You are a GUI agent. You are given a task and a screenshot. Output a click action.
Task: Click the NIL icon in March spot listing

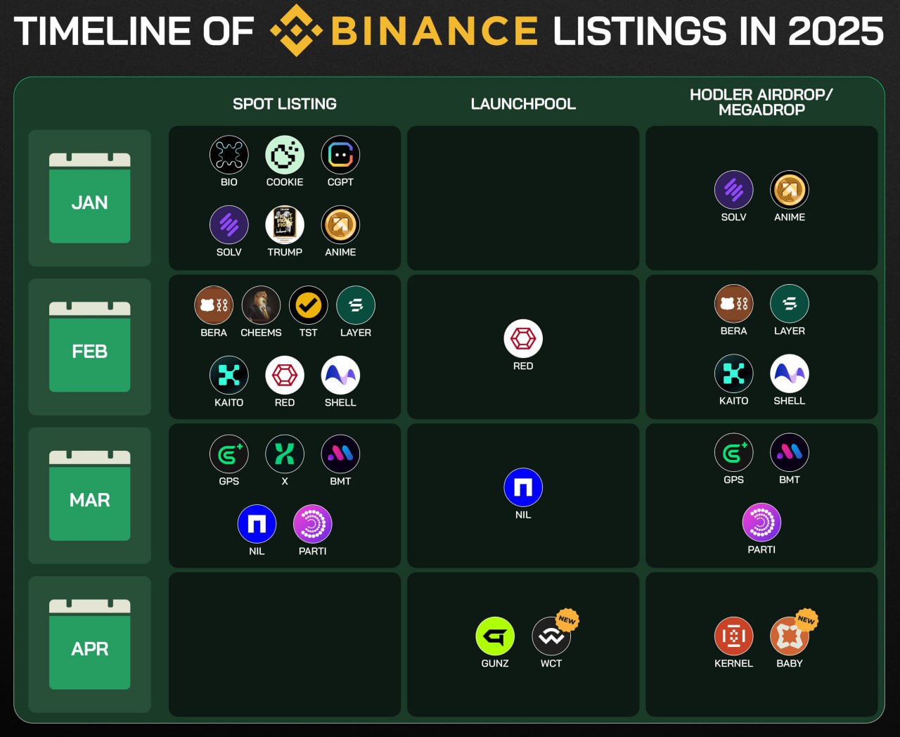coord(257,524)
